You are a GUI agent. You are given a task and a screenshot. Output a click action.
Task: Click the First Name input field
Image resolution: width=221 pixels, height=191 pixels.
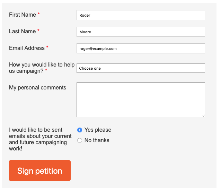click(141, 15)
